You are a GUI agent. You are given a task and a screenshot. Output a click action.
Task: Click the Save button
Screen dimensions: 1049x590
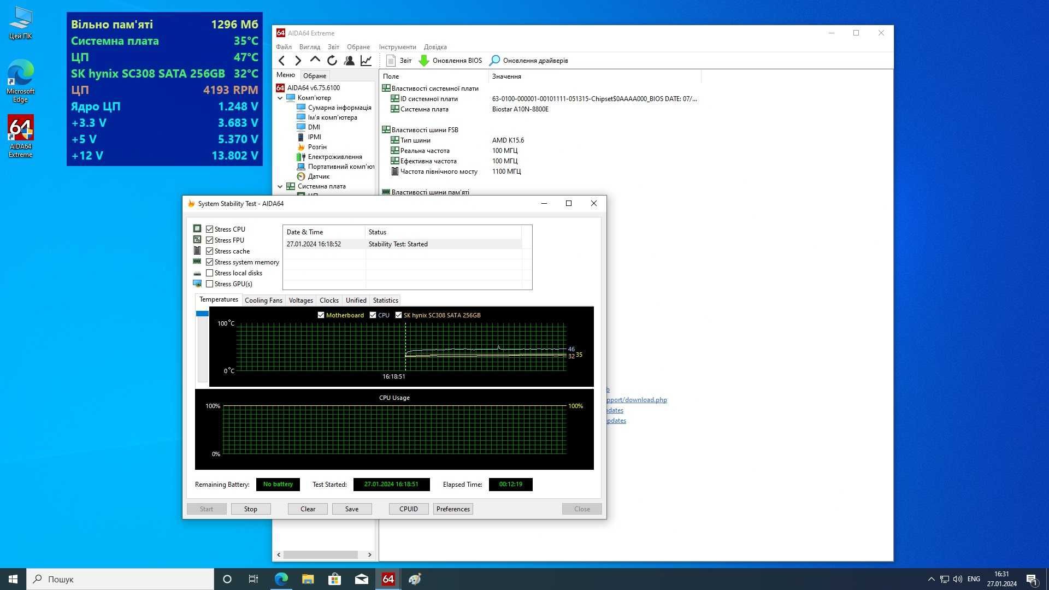coord(352,509)
